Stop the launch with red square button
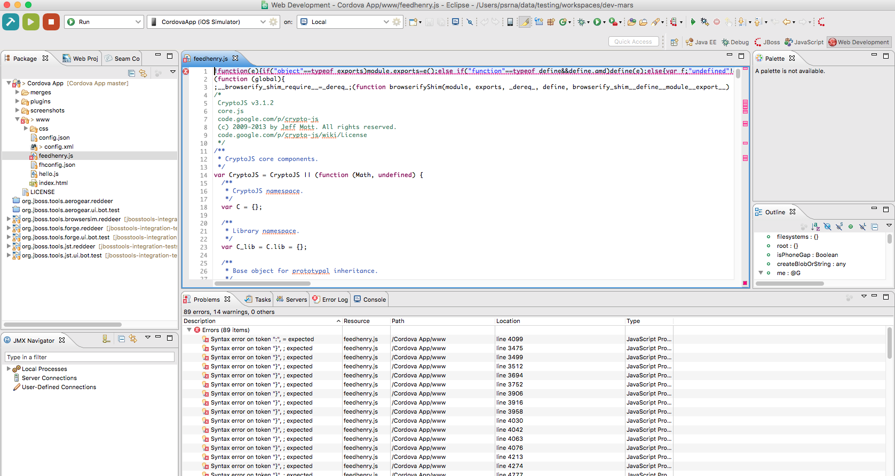This screenshot has width=895, height=476. 51,22
